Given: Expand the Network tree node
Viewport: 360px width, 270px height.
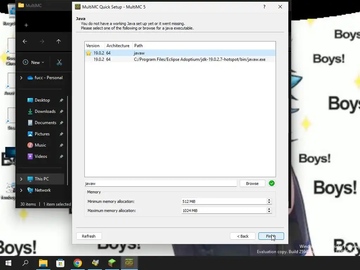Looking at the screenshot, I should (x=21, y=190).
